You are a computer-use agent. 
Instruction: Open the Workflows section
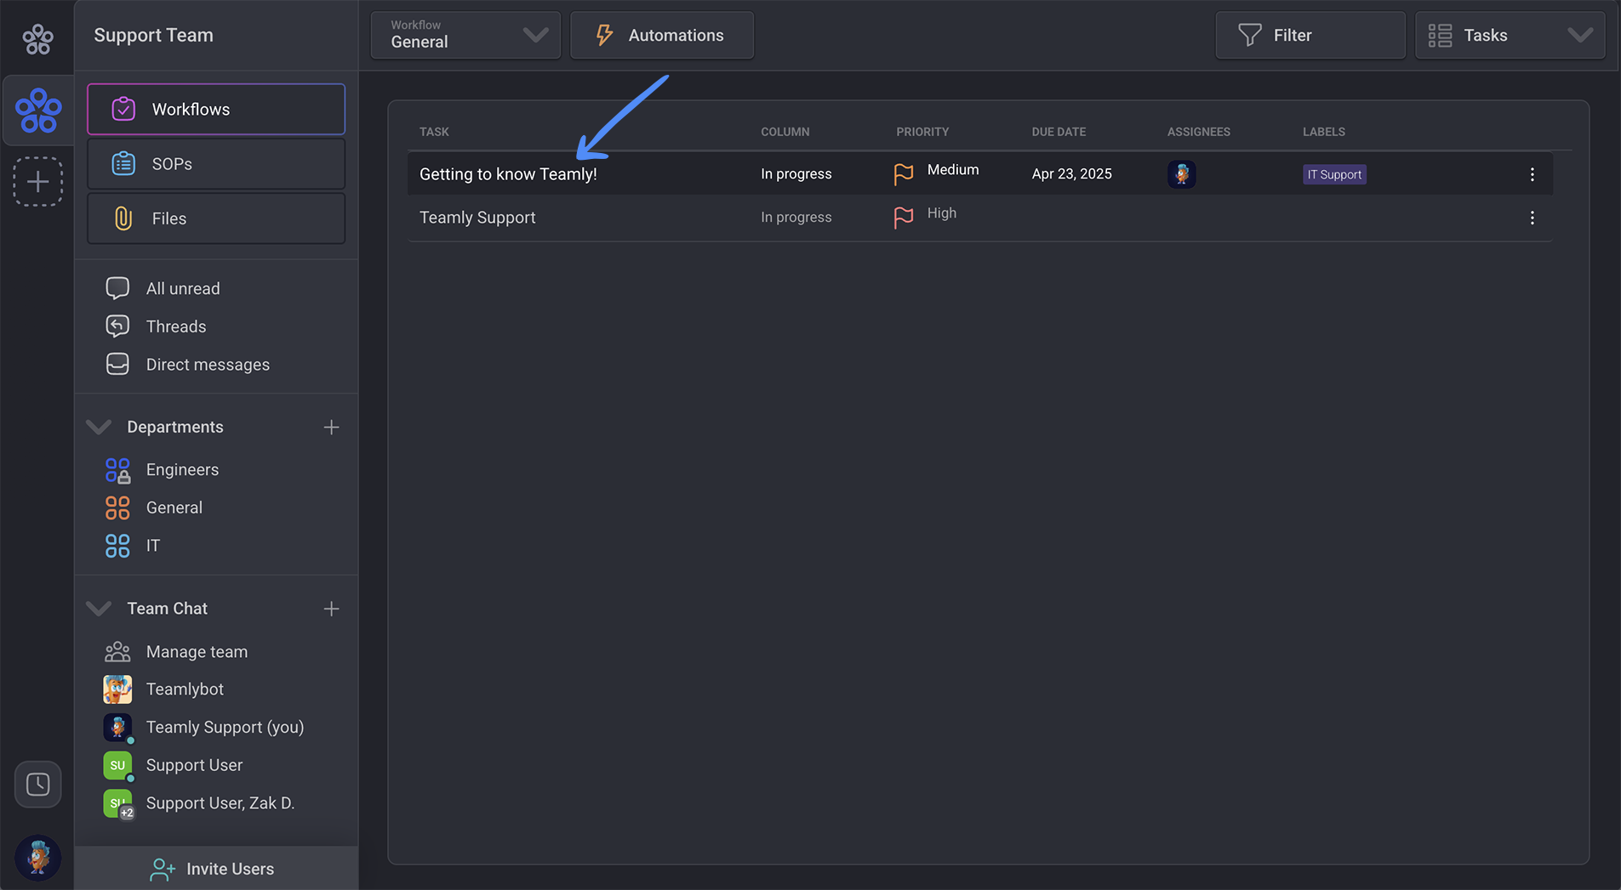coord(216,109)
